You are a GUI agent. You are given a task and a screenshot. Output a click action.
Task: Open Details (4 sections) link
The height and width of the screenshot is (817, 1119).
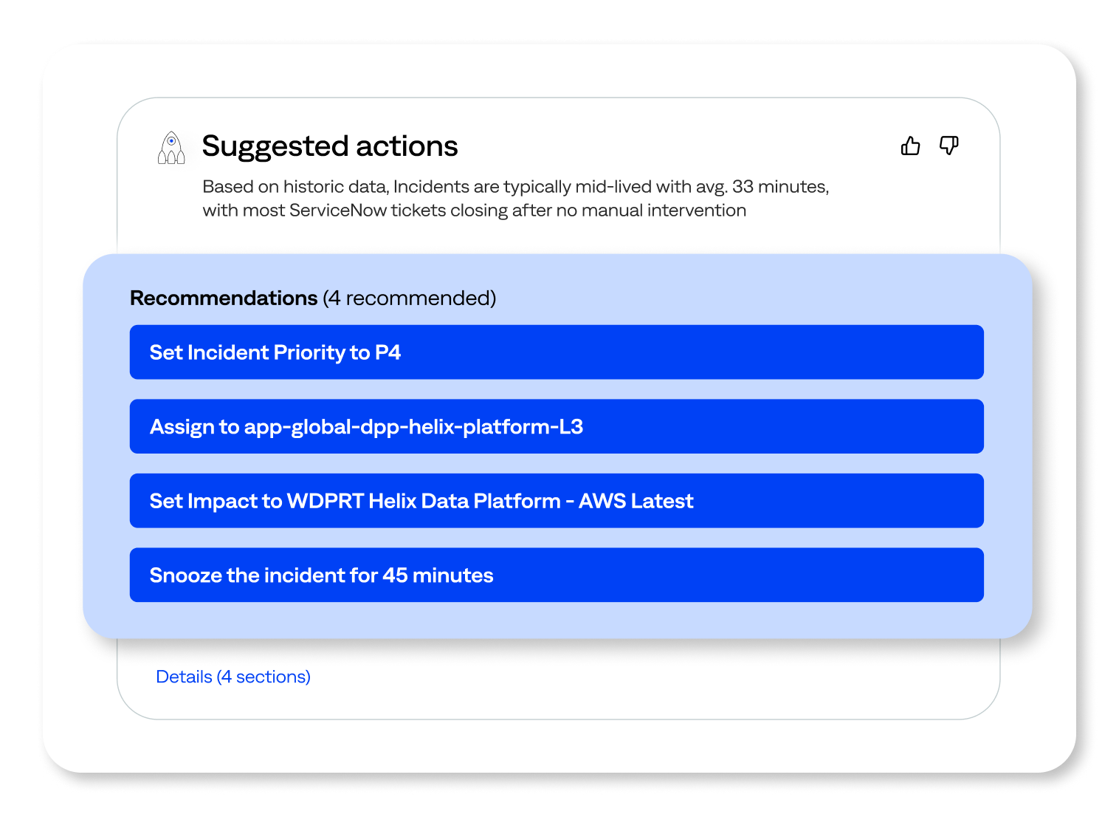(x=233, y=677)
